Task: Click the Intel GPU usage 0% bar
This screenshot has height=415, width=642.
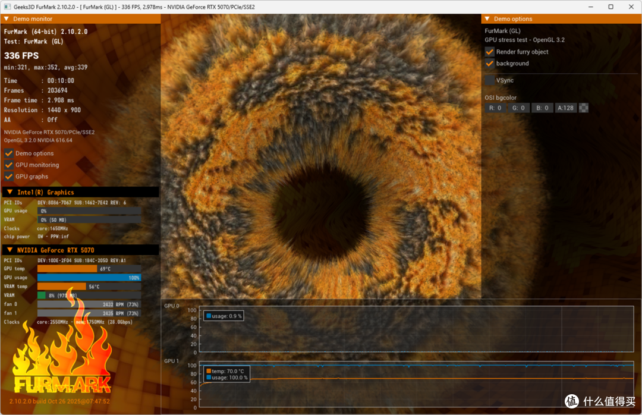Action: coord(89,211)
